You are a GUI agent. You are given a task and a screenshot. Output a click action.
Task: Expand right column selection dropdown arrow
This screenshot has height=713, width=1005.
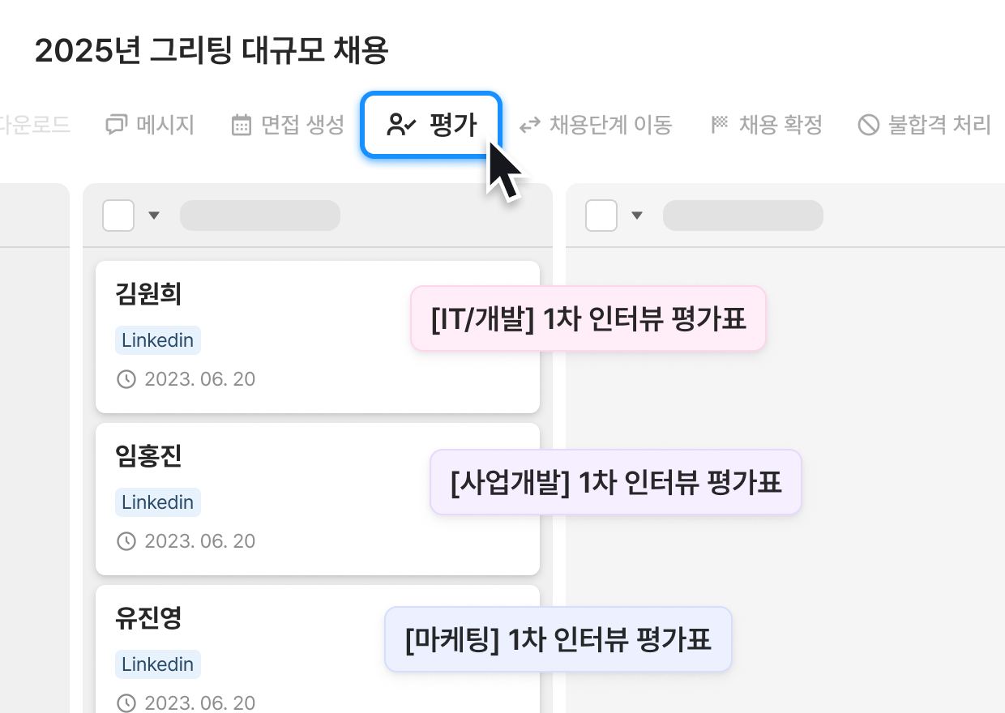coord(637,216)
